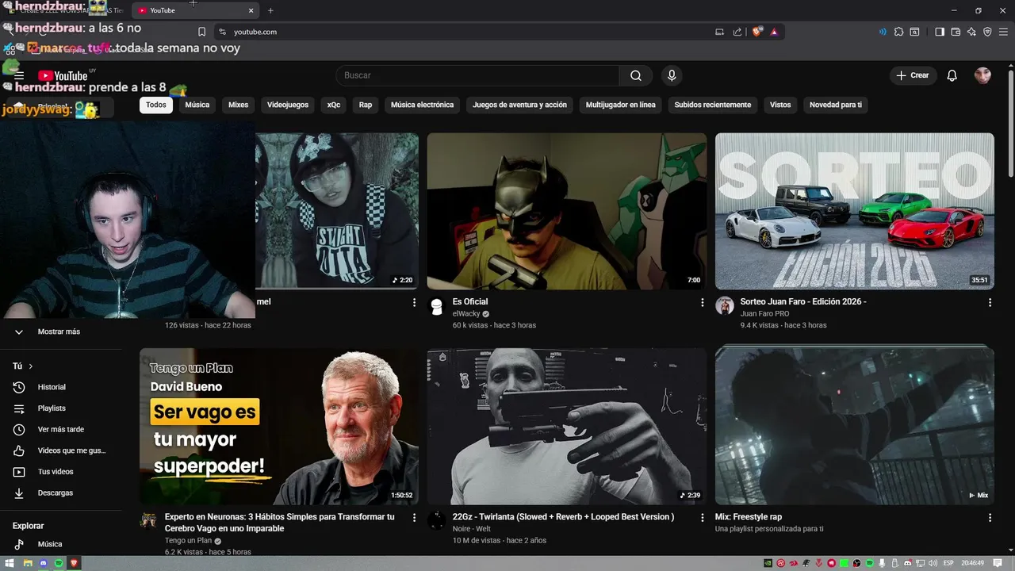Bookmark this page icon
Screen dimensions: 1015x571
click(201, 32)
